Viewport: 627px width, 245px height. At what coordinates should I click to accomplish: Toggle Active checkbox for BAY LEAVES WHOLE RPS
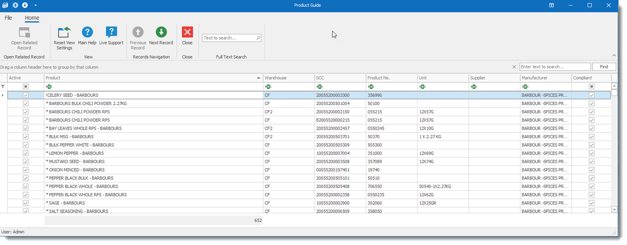[25, 129]
